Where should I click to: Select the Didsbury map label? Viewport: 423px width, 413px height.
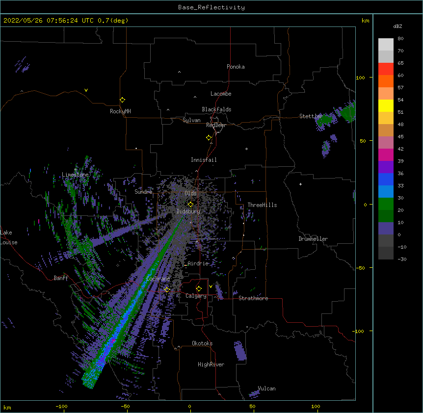tap(188, 211)
